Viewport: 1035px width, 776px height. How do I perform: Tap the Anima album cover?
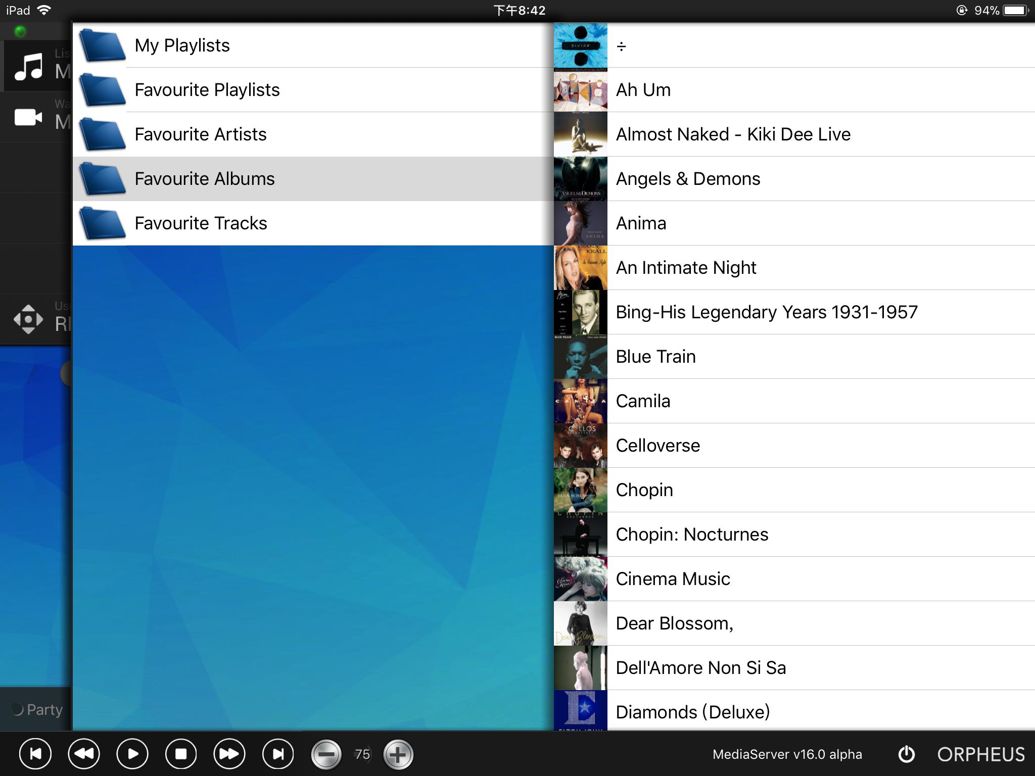[x=581, y=223]
